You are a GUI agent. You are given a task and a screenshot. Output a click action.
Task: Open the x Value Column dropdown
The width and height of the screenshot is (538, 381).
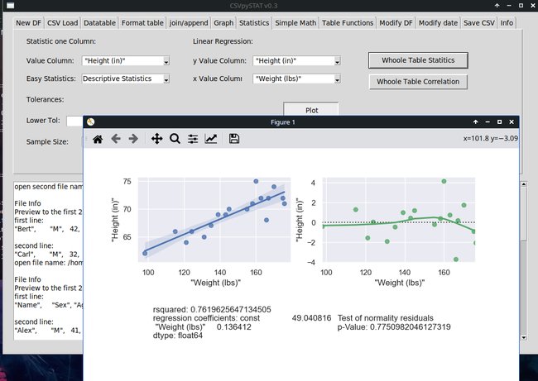[x=337, y=79]
